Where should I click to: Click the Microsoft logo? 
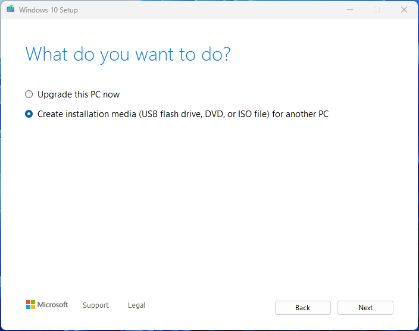[47, 305]
